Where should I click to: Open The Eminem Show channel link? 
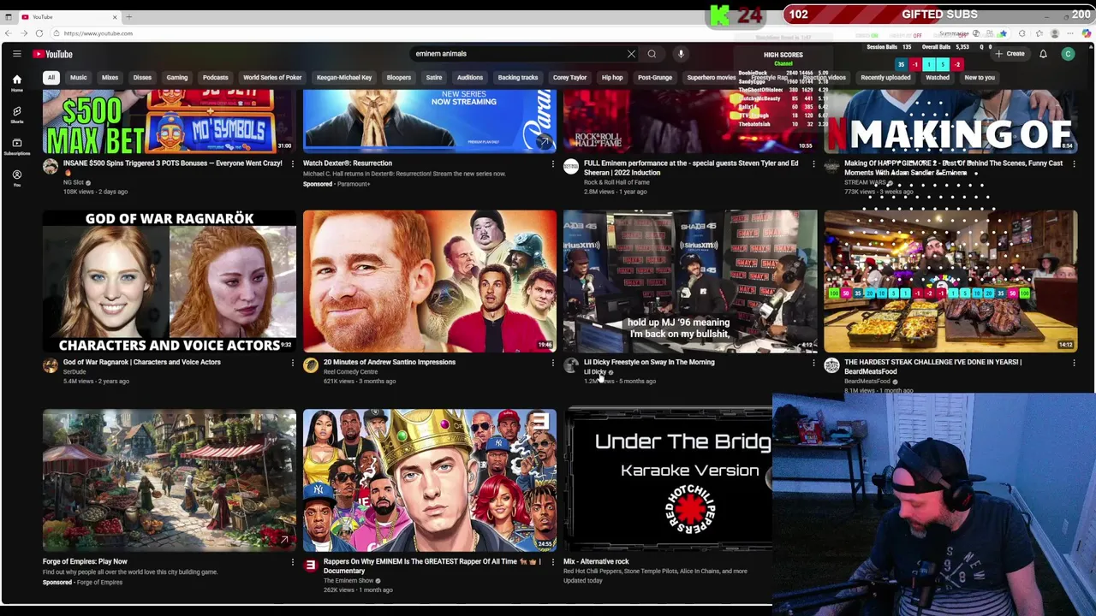(x=348, y=581)
